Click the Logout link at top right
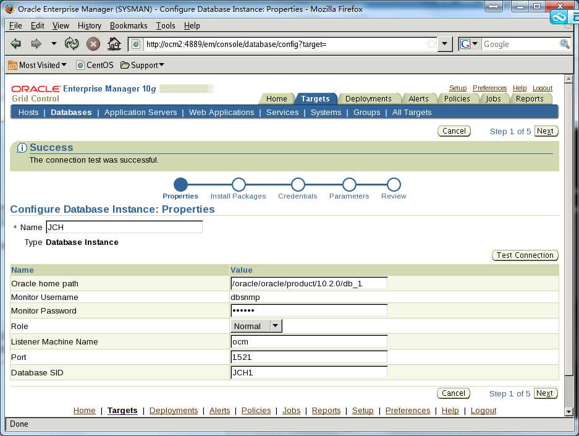The image size is (579, 436). (543, 88)
